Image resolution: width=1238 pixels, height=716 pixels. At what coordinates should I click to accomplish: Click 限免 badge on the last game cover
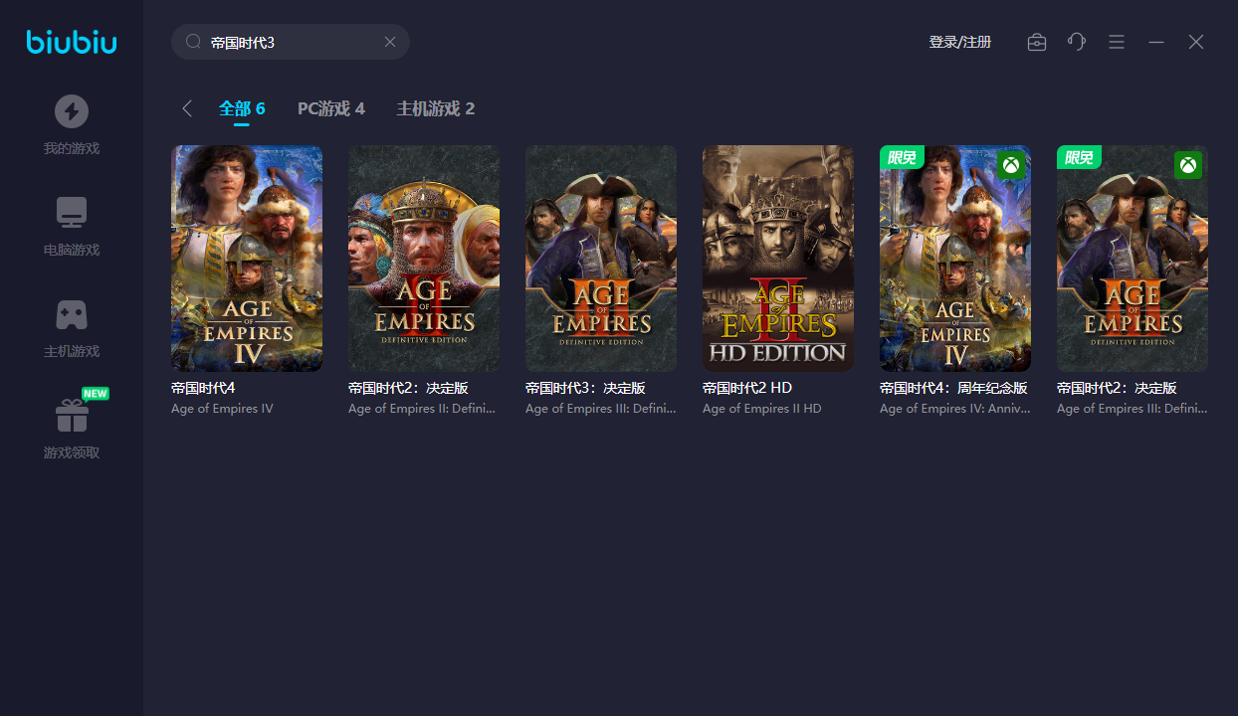(x=1079, y=157)
